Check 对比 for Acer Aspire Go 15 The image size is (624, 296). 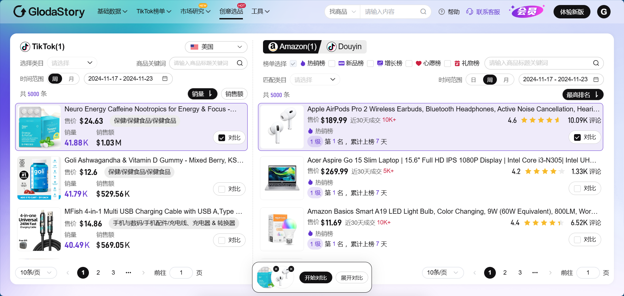[577, 189]
